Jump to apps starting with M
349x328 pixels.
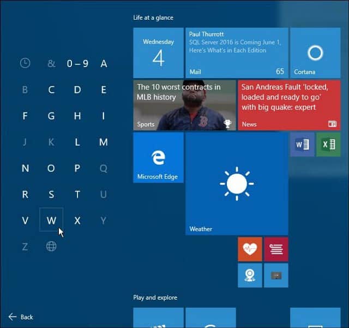pyautogui.click(x=104, y=142)
